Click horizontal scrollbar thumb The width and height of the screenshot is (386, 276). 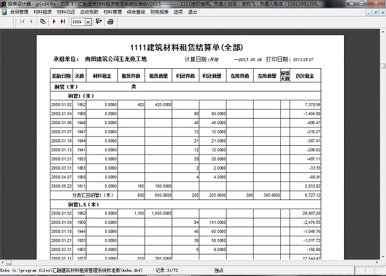click(x=9, y=263)
